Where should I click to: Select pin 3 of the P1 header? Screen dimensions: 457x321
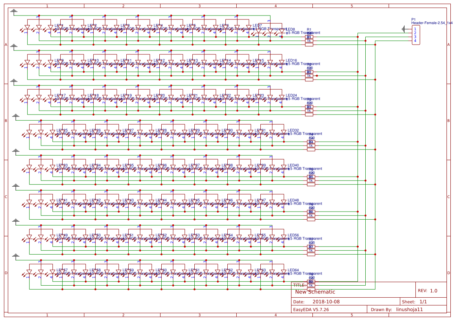tap(415, 36)
